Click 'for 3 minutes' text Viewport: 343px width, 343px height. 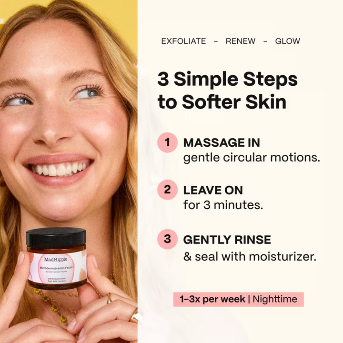click(223, 205)
